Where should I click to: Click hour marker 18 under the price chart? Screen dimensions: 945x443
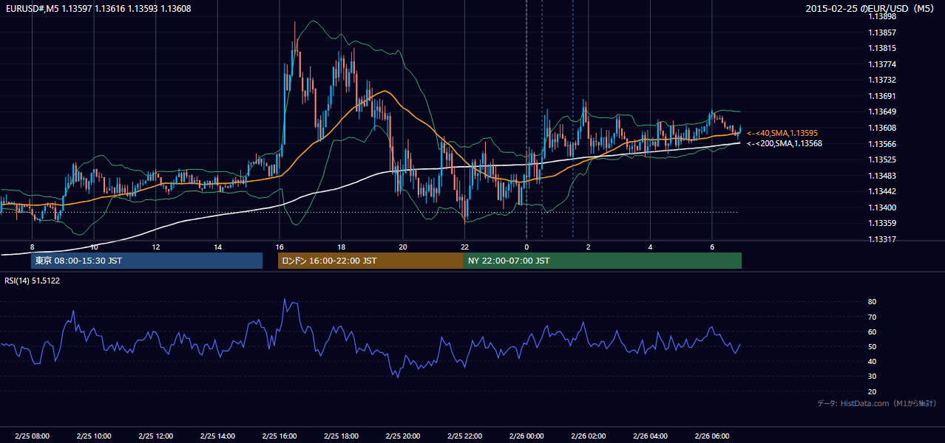[341, 247]
